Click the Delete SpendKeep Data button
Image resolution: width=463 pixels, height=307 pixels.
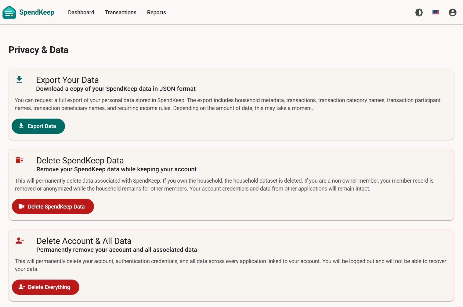[53, 206]
